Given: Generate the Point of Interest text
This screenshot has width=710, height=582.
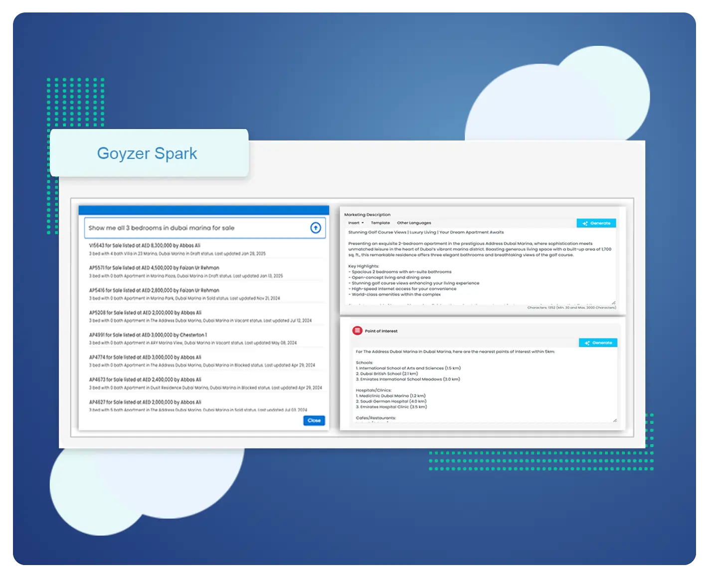Looking at the screenshot, I should tap(598, 343).
